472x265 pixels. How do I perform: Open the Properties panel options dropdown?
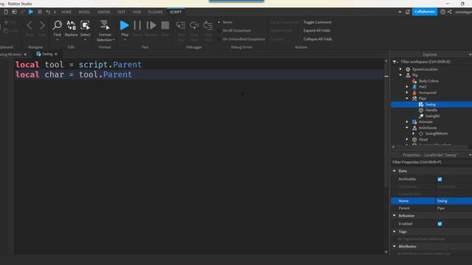point(470,155)
